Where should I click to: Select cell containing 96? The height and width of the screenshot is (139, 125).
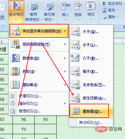click(x=24, y=119)
